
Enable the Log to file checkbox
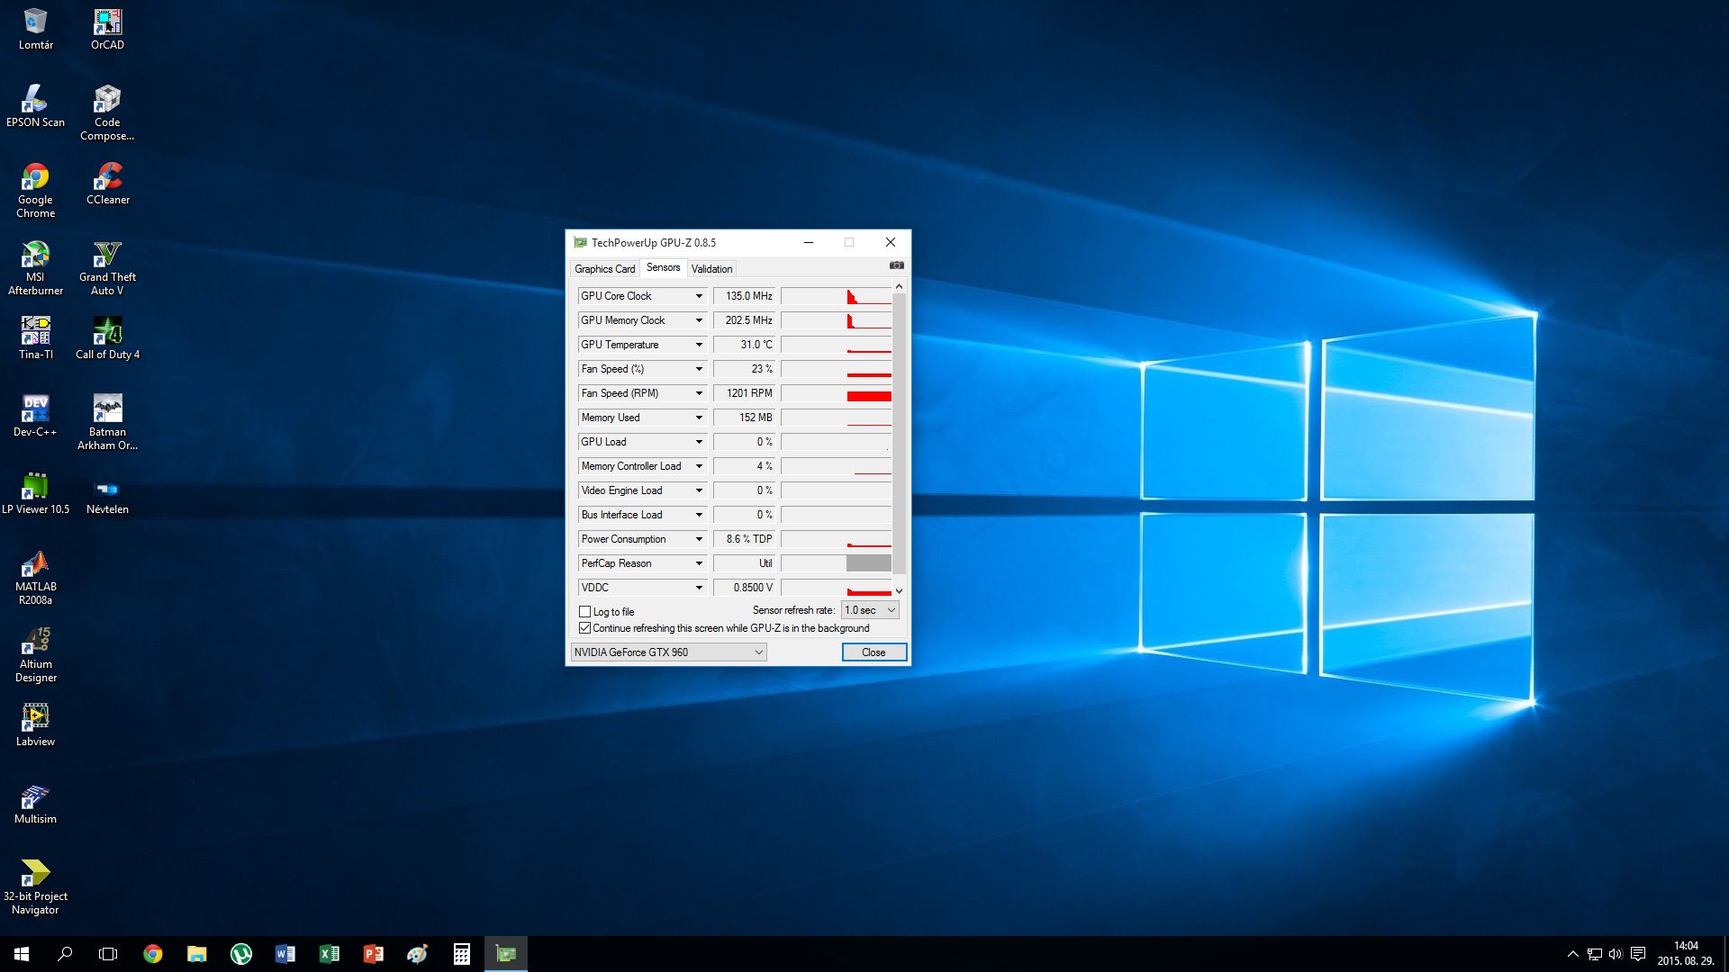(584, 612)
